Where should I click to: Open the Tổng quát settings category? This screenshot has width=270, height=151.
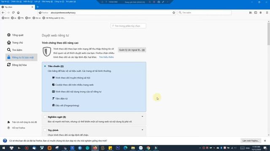click(22, 35)
